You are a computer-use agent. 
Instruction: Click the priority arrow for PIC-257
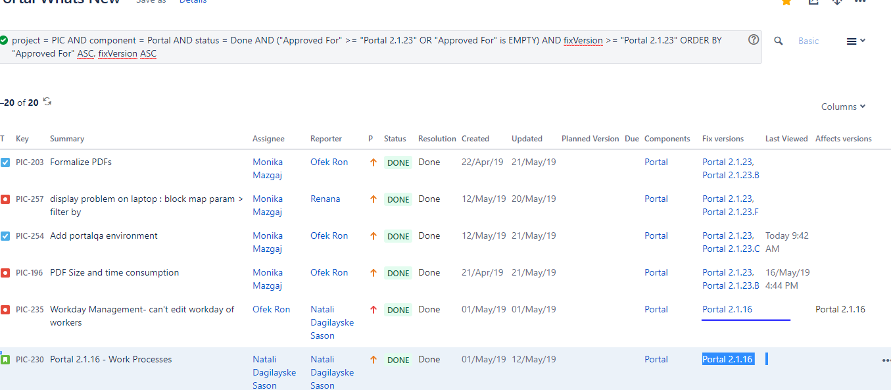click(373, 199)
